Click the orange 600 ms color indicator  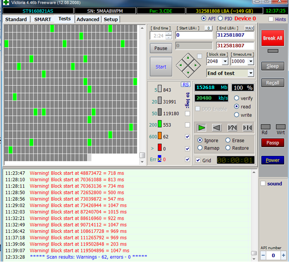[x=159, y=136]
